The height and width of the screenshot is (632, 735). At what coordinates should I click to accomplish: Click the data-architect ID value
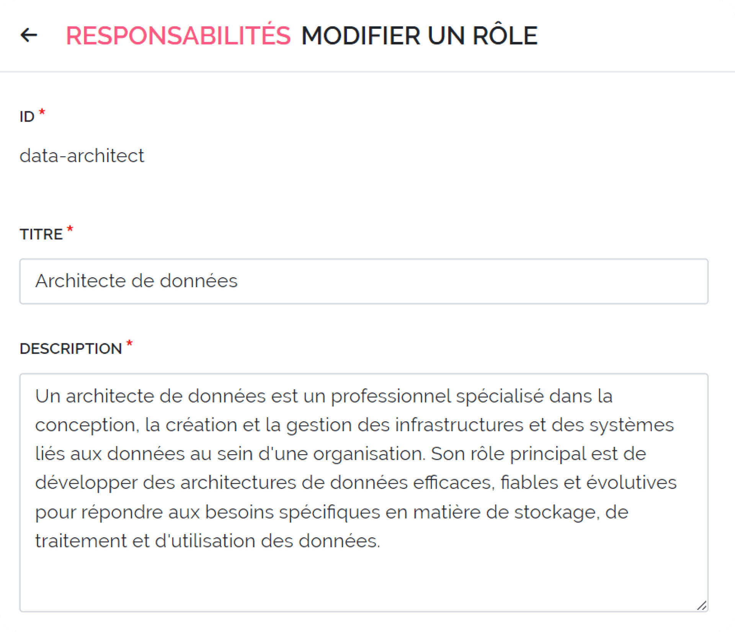(x=82, y=156)
